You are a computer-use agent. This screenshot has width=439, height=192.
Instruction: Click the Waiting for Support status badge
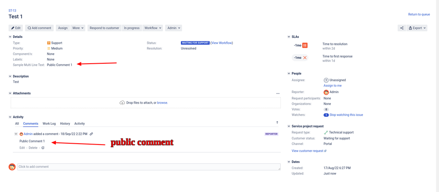tap(195, 43)
